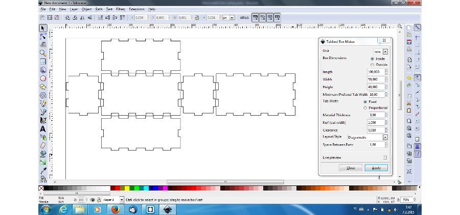Select the Text tool
This screenshot has height=215, width=460.
point(43,129)
